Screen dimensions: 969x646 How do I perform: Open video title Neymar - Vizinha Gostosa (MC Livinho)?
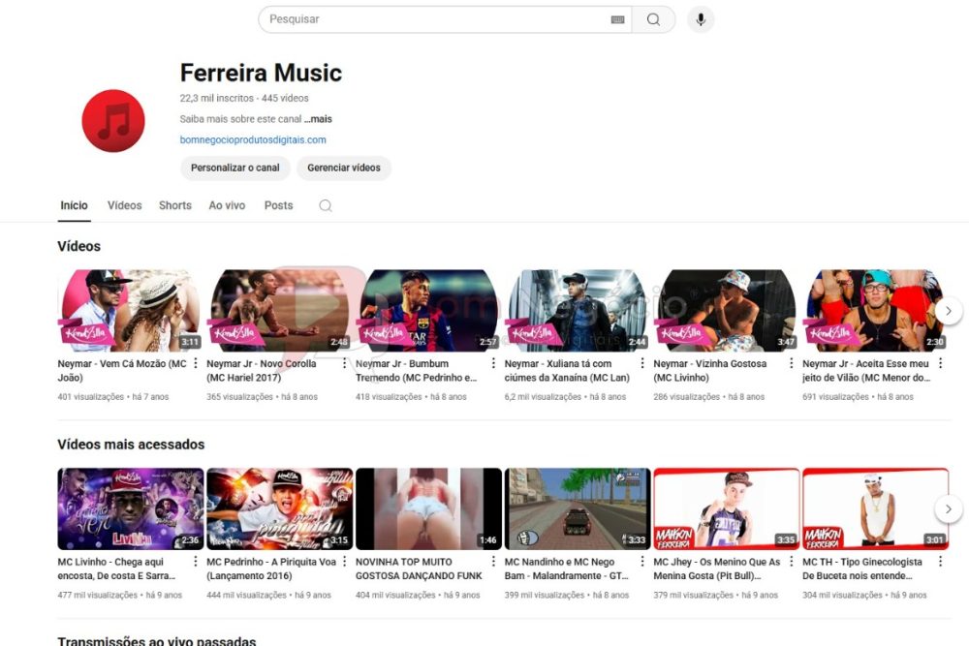click(710, 371)
